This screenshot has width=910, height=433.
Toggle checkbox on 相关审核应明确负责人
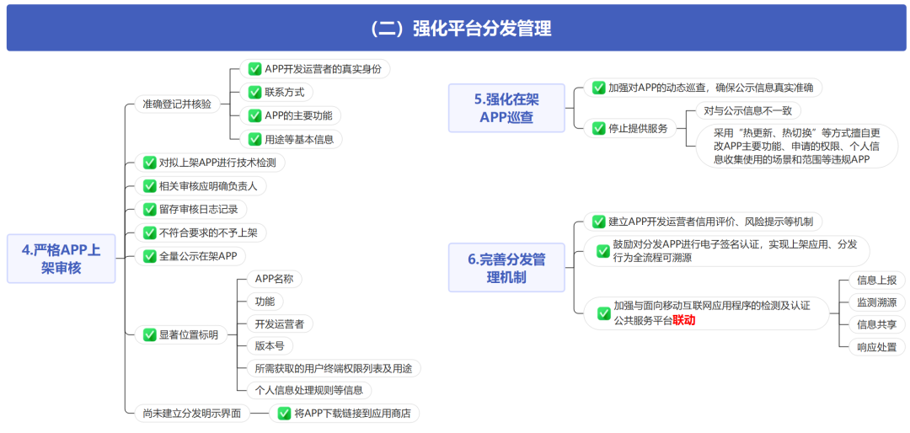[149, 185]
